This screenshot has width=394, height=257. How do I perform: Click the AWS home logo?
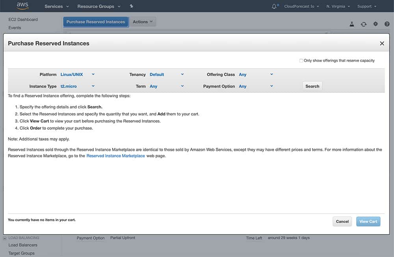22,6
